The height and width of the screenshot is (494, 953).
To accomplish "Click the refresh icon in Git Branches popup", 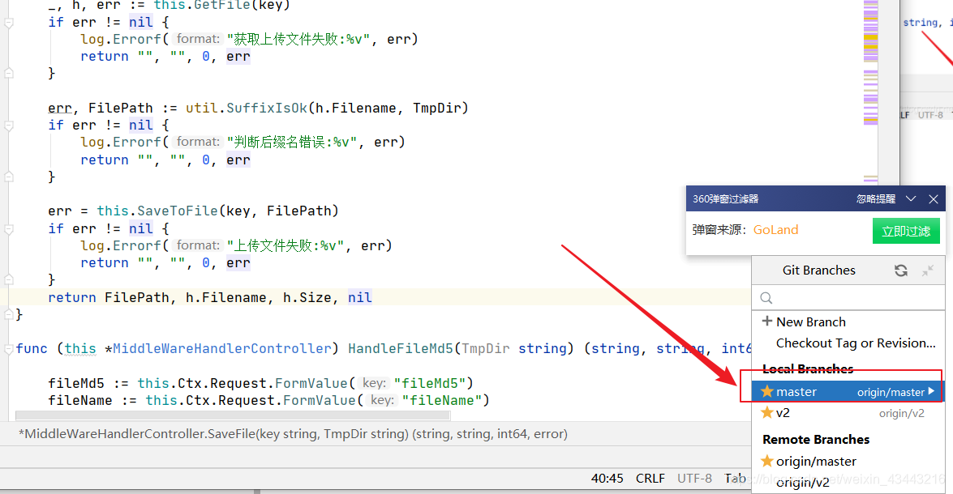I will 901,270.
